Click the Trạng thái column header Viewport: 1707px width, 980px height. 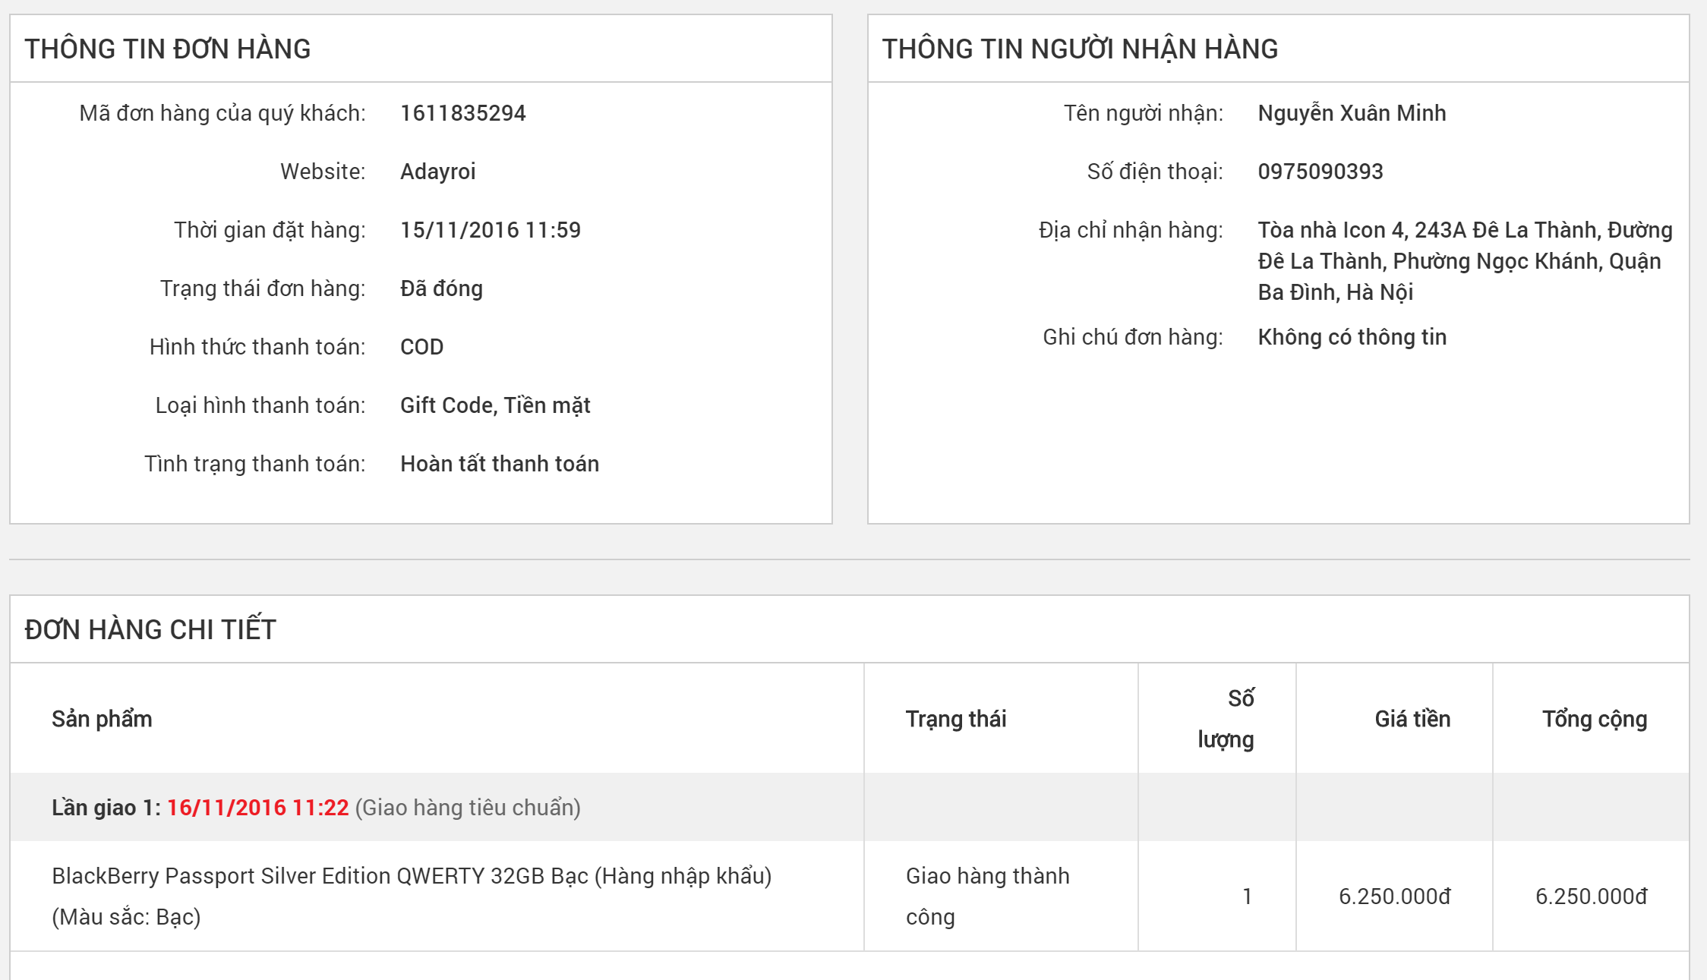pos(956,719)
